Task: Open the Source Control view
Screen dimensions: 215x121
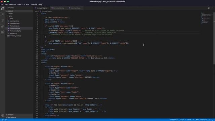Action: coord(3,20)
